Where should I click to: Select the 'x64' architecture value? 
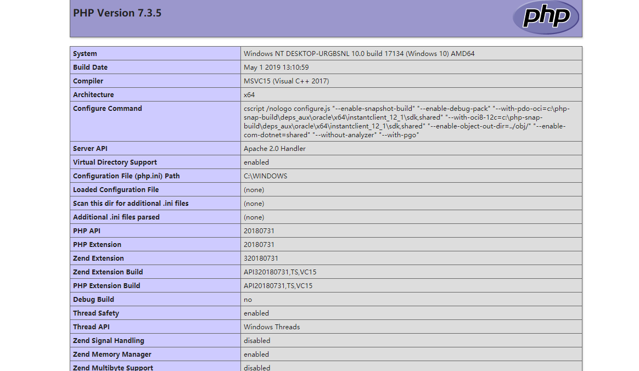tap(249, 94)
